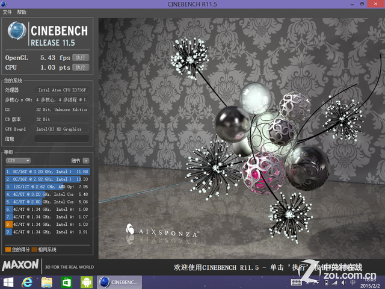Click the 细节 details arrow button
The width and height of the screenshot is (385, 289).
[x=86, y=161]
